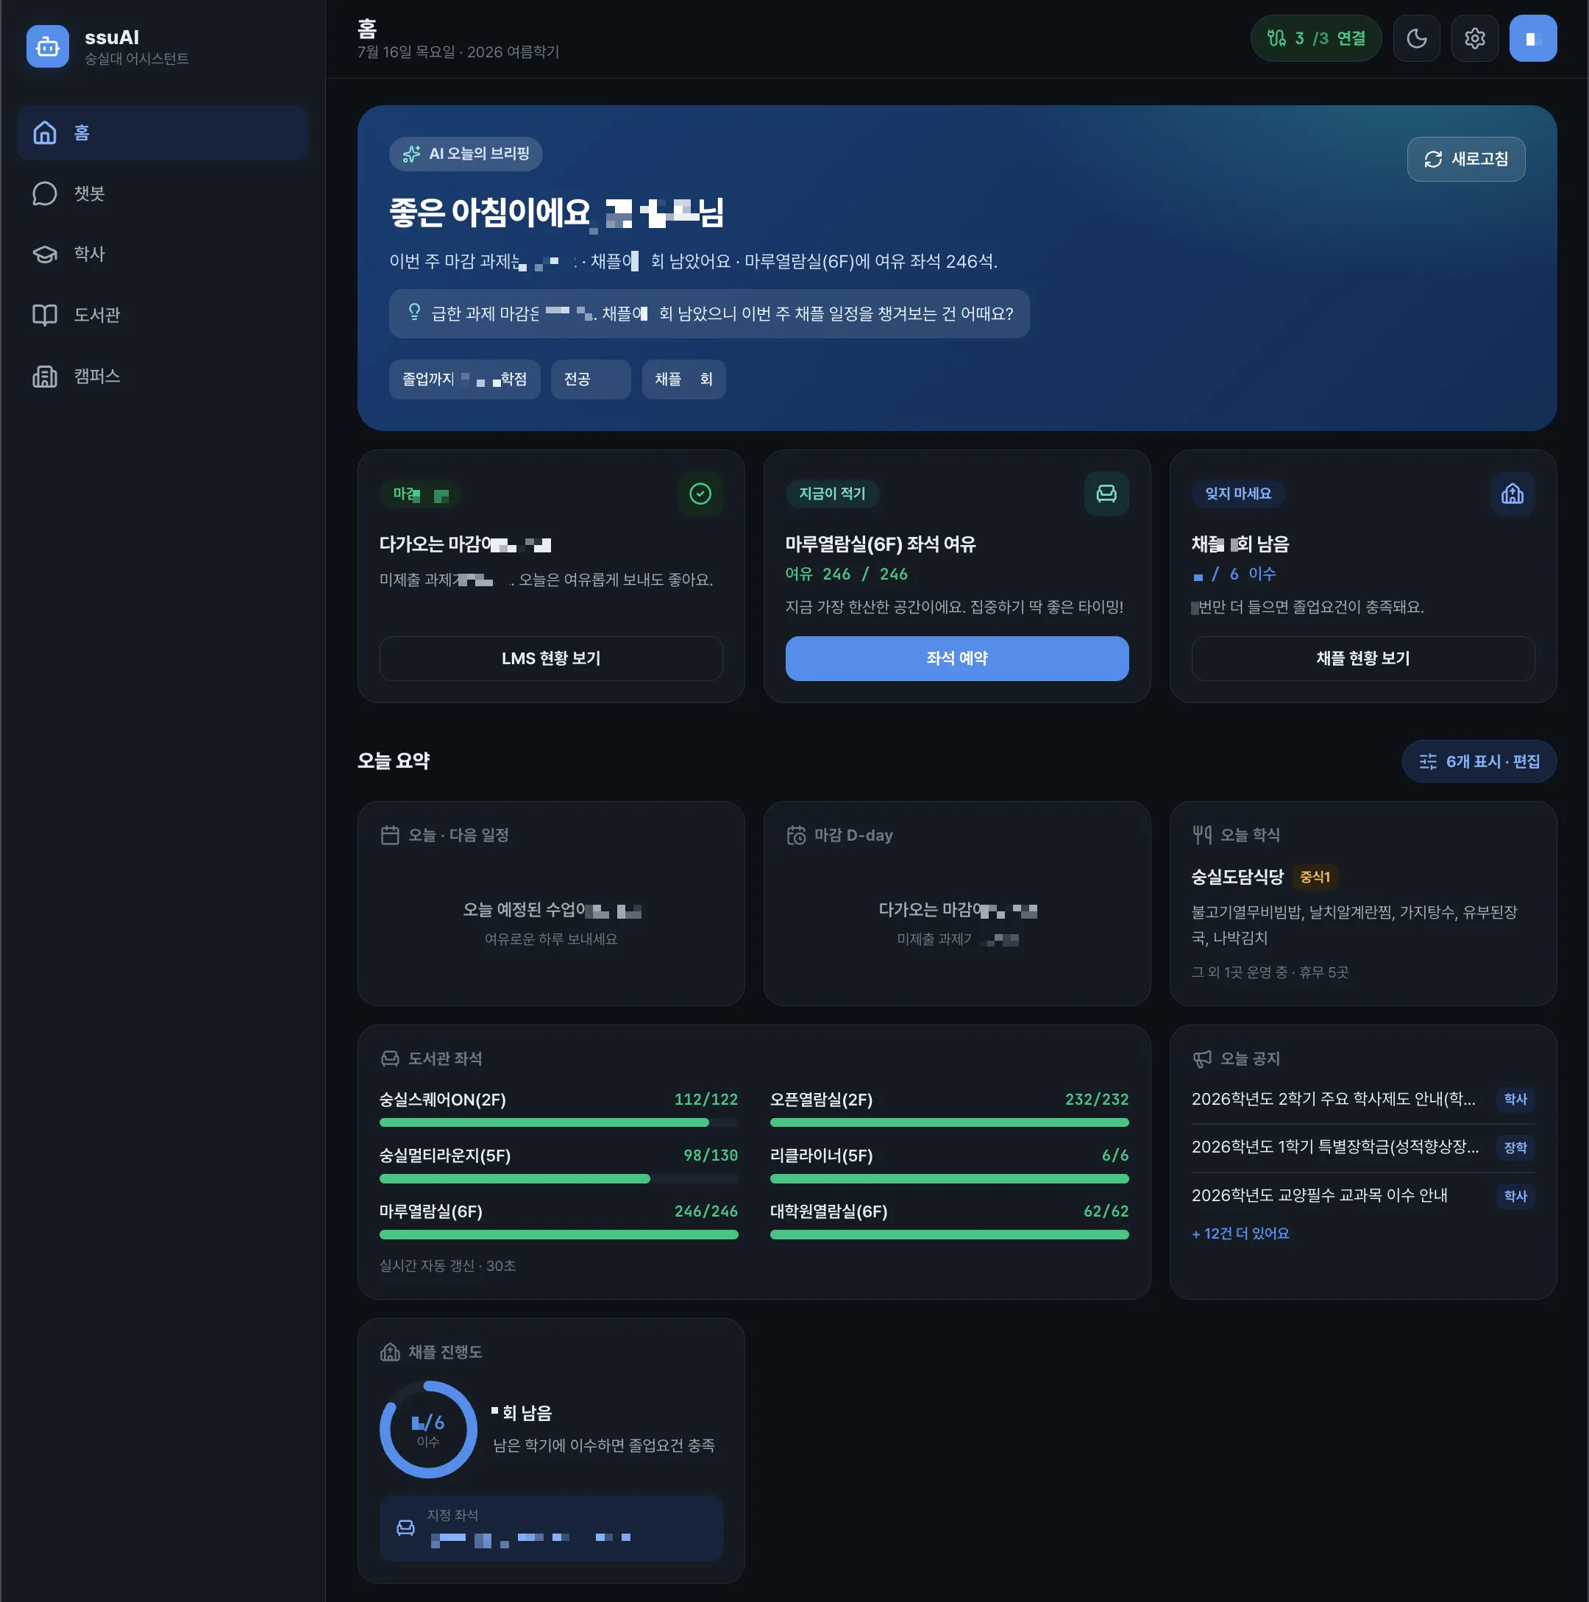Click the 새로고침 refresh button
Viewport: 1589px width, 1602px height.
click(x=1465, y=159)
